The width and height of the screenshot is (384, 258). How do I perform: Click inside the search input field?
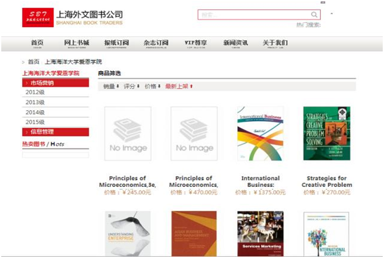click(x=254, y=14)
